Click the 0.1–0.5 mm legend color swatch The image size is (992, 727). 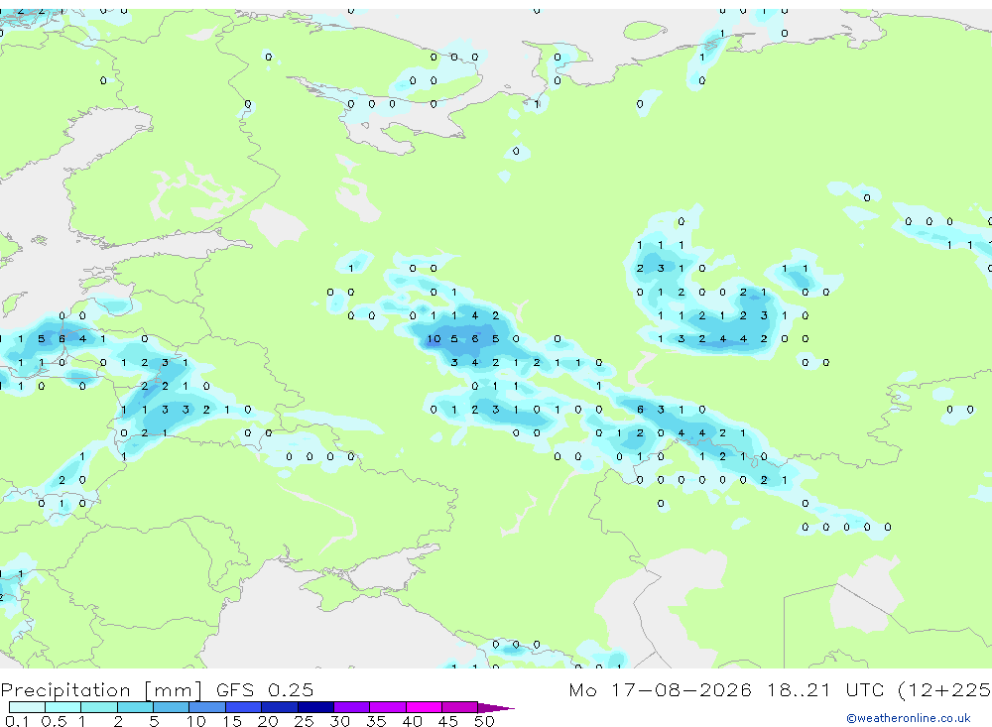click(27, 707)
